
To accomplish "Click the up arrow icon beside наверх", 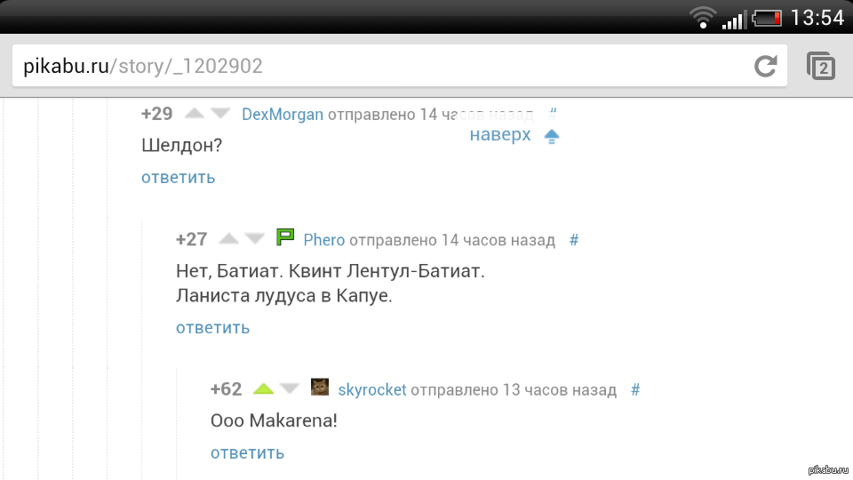I will point(552,136).
